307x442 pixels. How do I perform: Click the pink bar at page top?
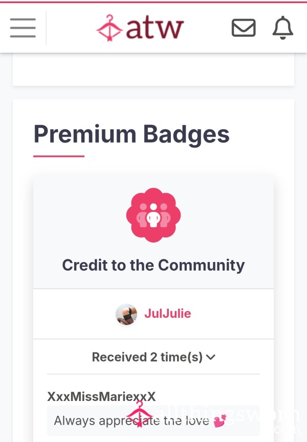click(153, 2)
